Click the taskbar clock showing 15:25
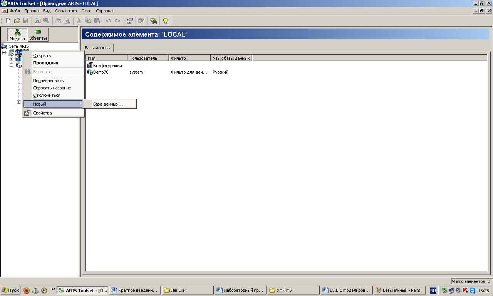Image resolution: width=493 pixels, height=296 pixels. click(x=484, y=290)
